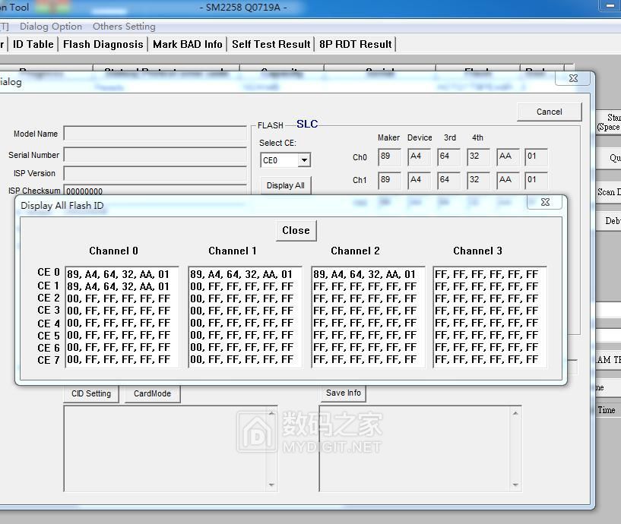This screenshot has width=621, height=524.
Task: View the Self Test Result tab
Action: tap(271, 44)
